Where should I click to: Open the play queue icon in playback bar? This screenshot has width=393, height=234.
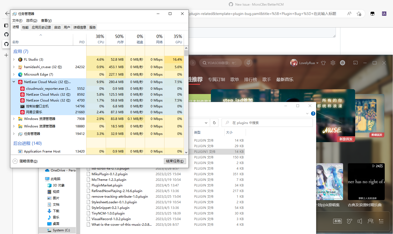point(381,221)
